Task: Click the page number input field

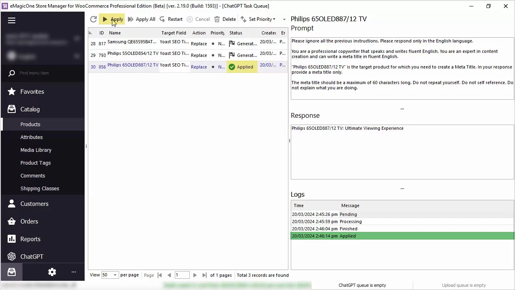Action: (182, 275)
